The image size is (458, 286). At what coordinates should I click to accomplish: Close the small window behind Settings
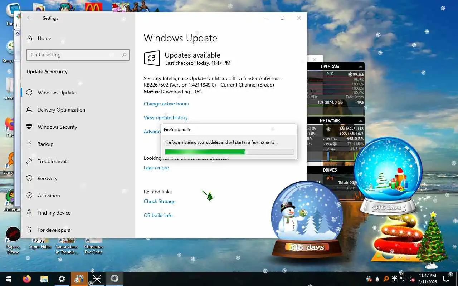coord(315,60)
